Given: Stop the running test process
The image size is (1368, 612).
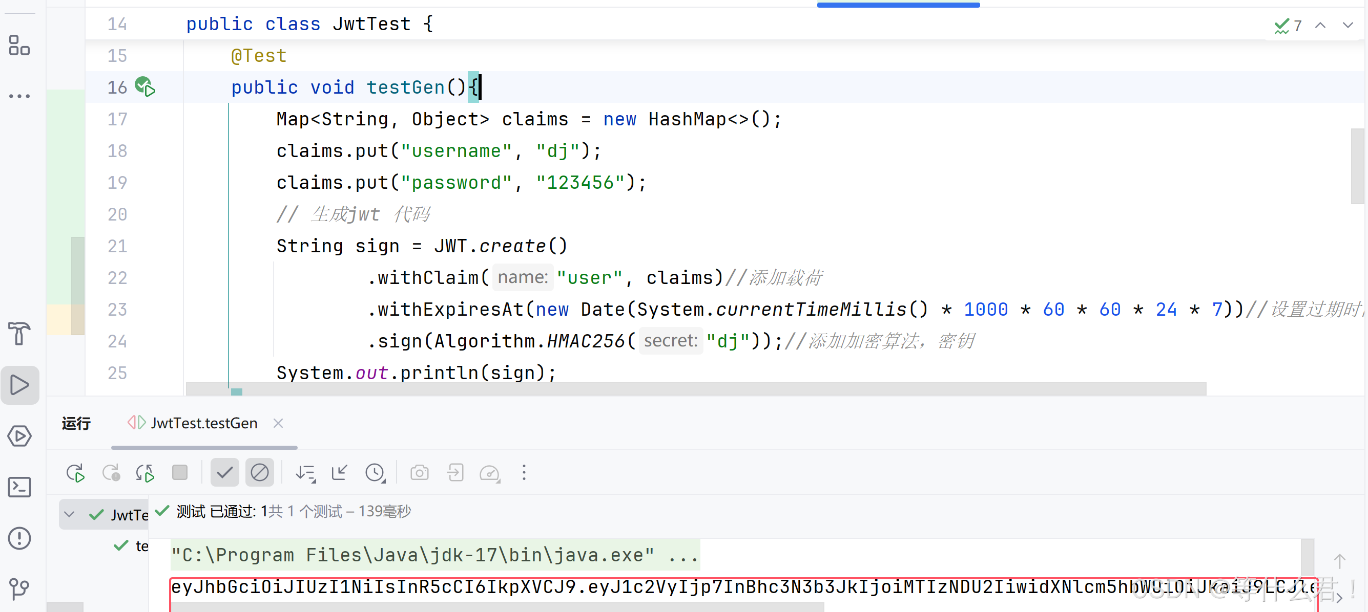Looking at the screenshot, I should coord(179,472).
